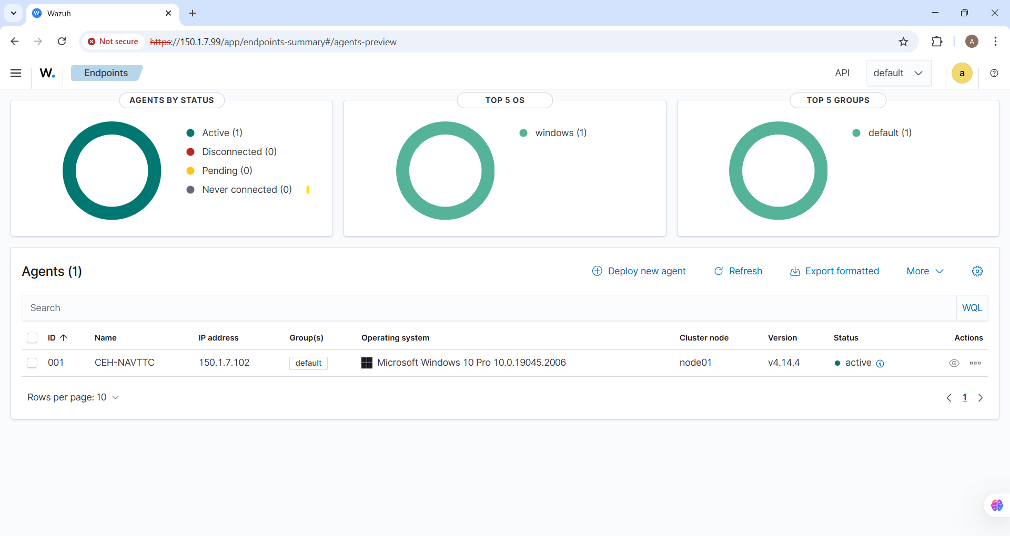Change Rows per page setting
1010x536 pixels.
[x=73, y=397]
